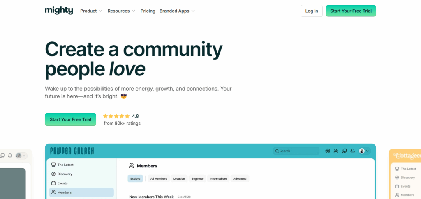
Task: Open the Discovery compass item in Powder Church
Action: click(x=81, y=174)
